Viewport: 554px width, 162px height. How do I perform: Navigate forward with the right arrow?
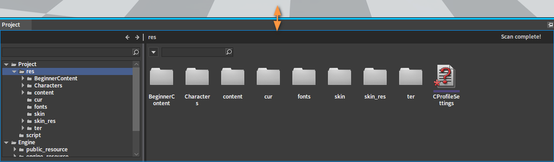pos(137,37)
